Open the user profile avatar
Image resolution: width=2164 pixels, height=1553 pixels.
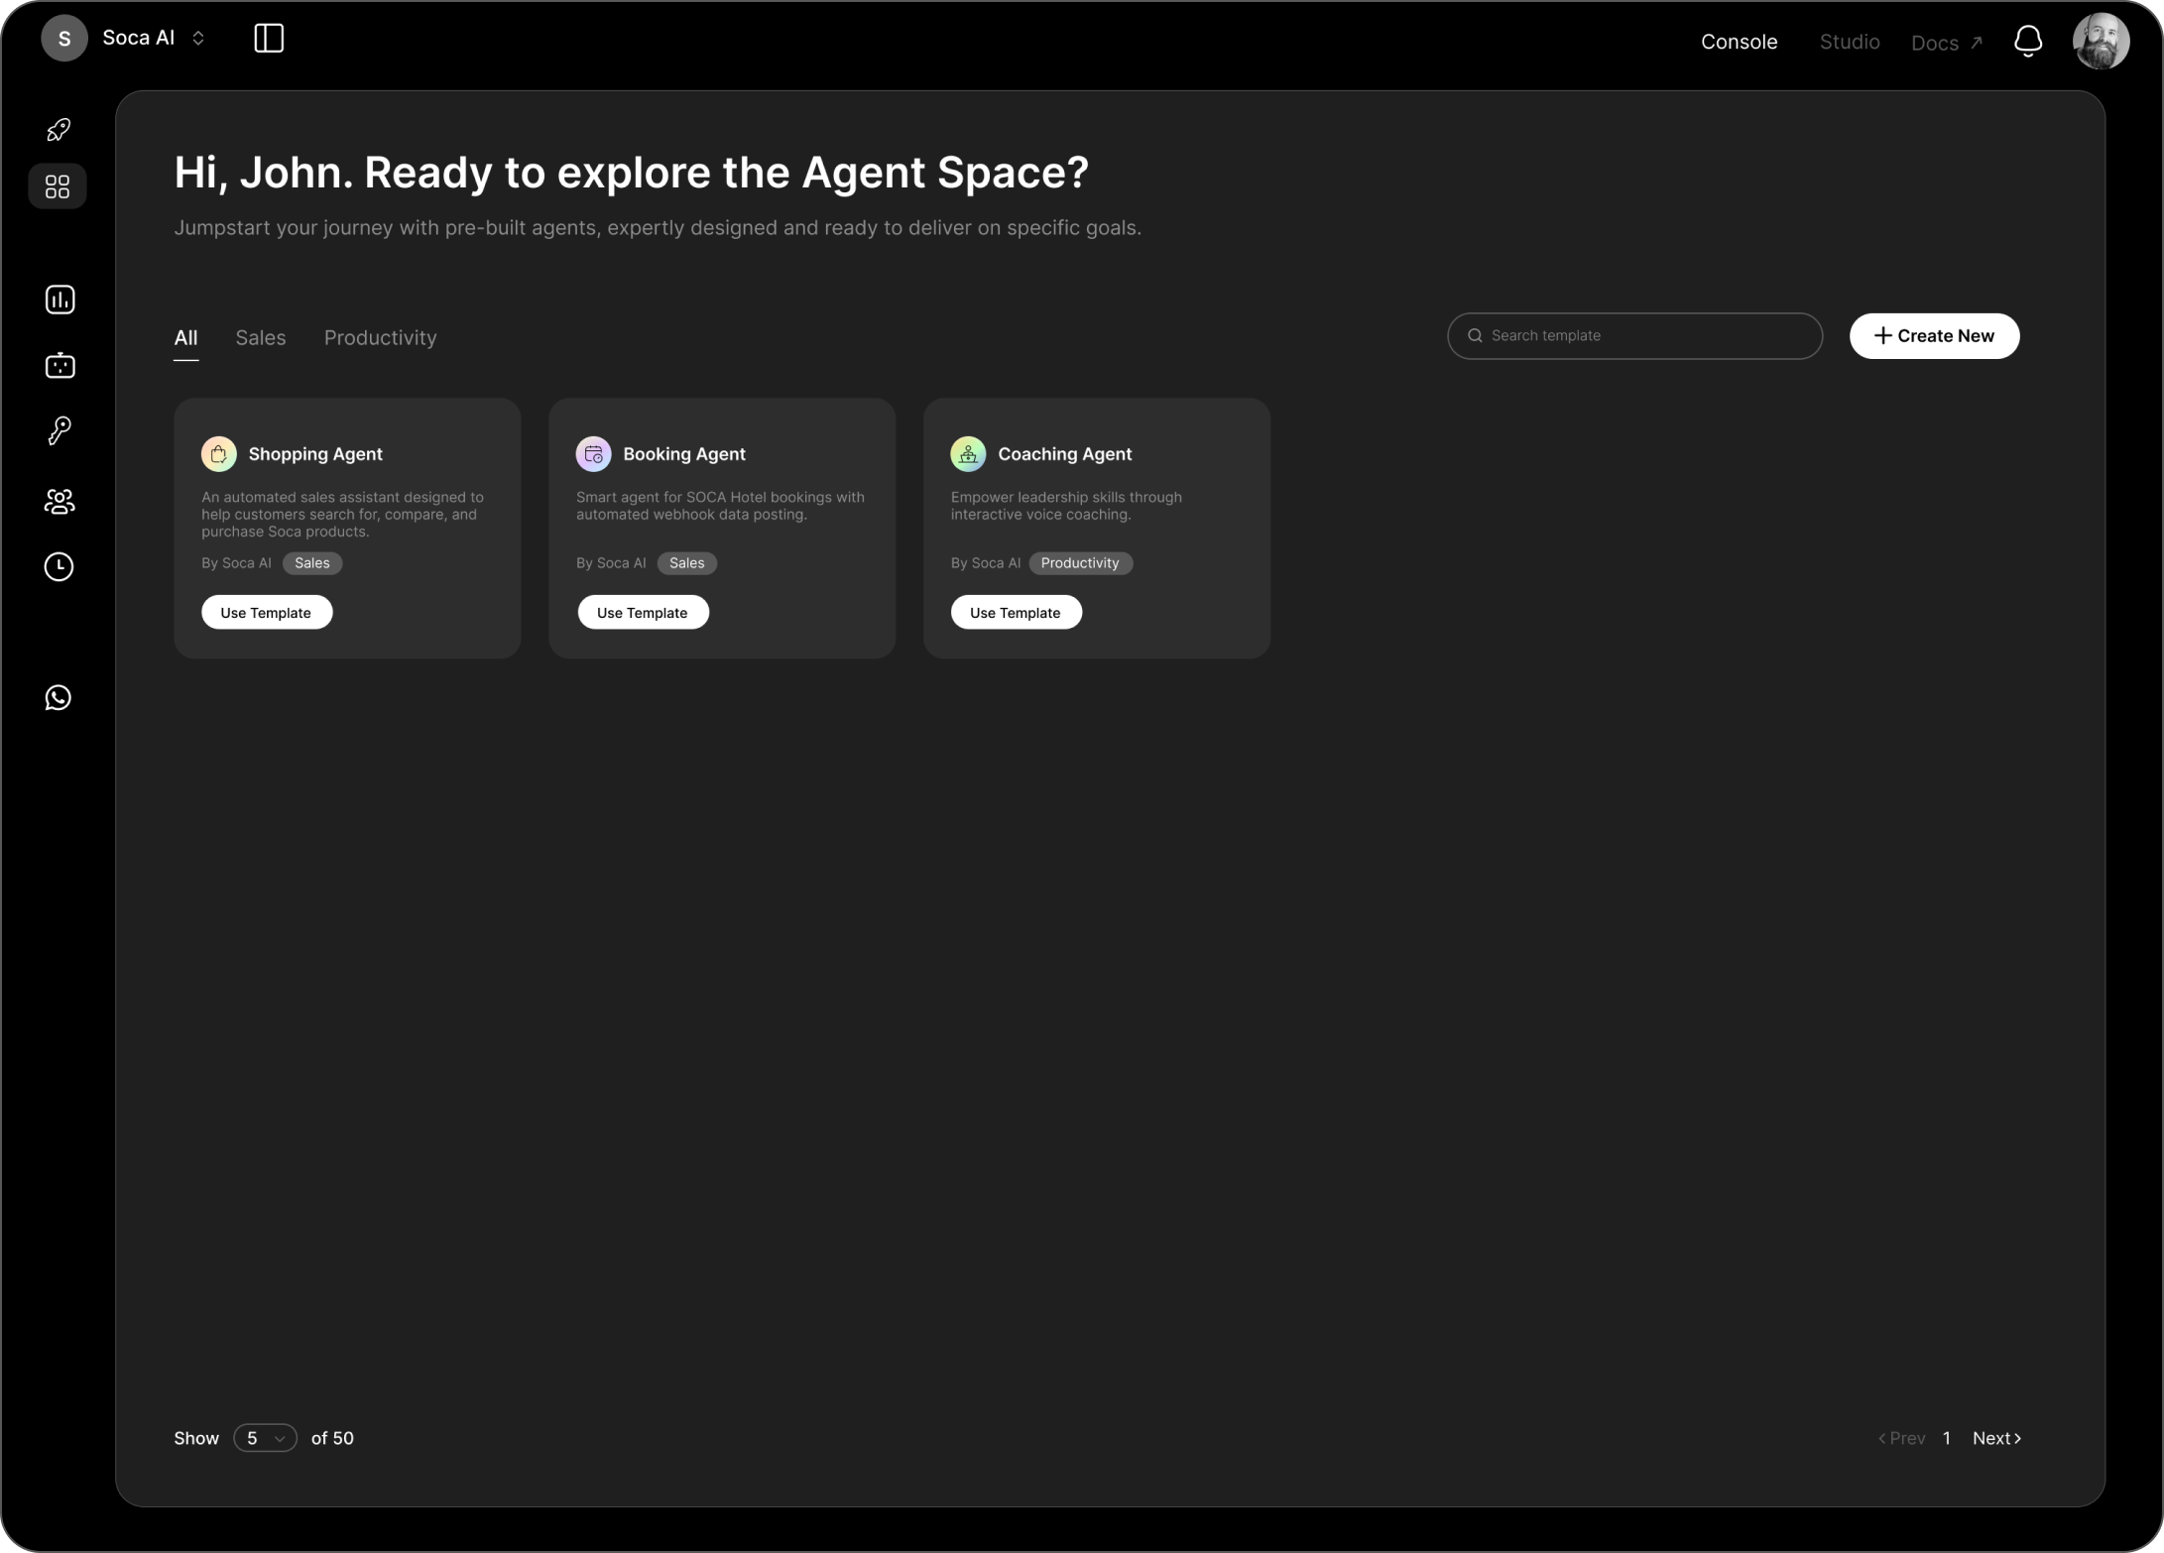[x=2101, y=42]
